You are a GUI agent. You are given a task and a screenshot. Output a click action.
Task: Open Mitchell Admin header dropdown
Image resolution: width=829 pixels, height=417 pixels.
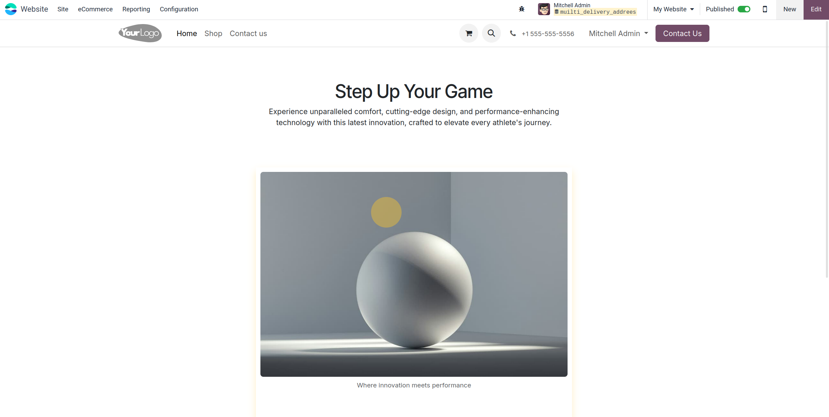pos(618,33)
